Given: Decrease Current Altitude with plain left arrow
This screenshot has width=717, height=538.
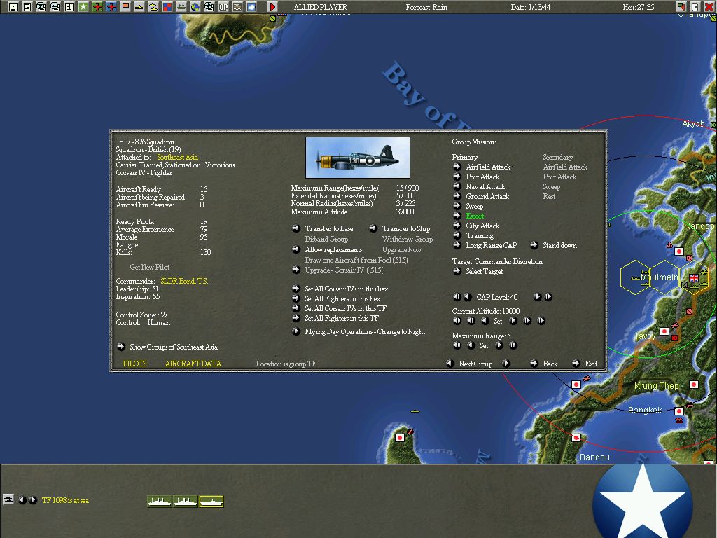Looking at the screenshot, I should (x=485, y=321).
